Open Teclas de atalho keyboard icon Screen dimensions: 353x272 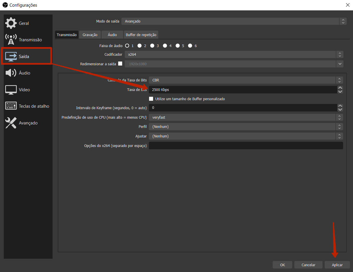click(11, 106)
